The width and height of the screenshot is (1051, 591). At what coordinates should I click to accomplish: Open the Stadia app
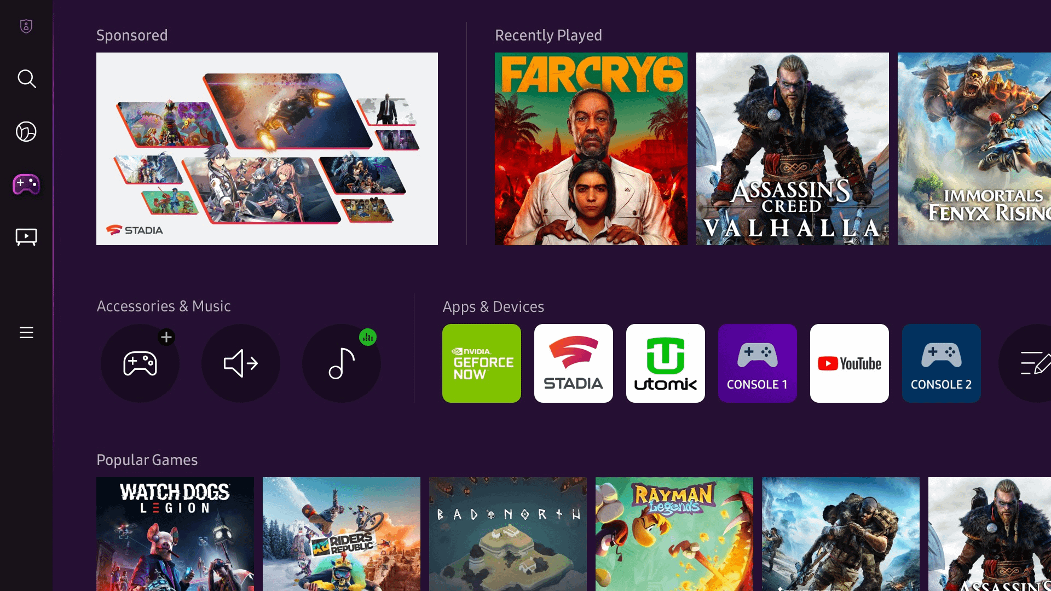(x=573, y=363)
